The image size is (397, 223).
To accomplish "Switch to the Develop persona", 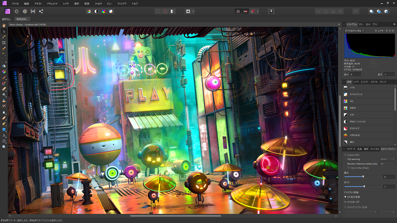I will coord(25,12).
